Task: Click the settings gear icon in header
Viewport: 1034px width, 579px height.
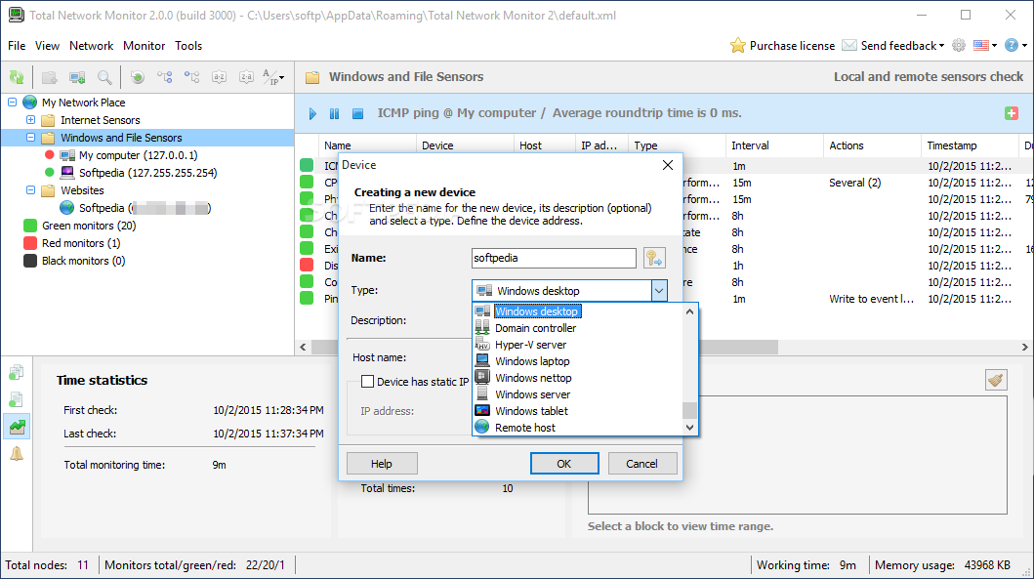Action: coord(959,45)
